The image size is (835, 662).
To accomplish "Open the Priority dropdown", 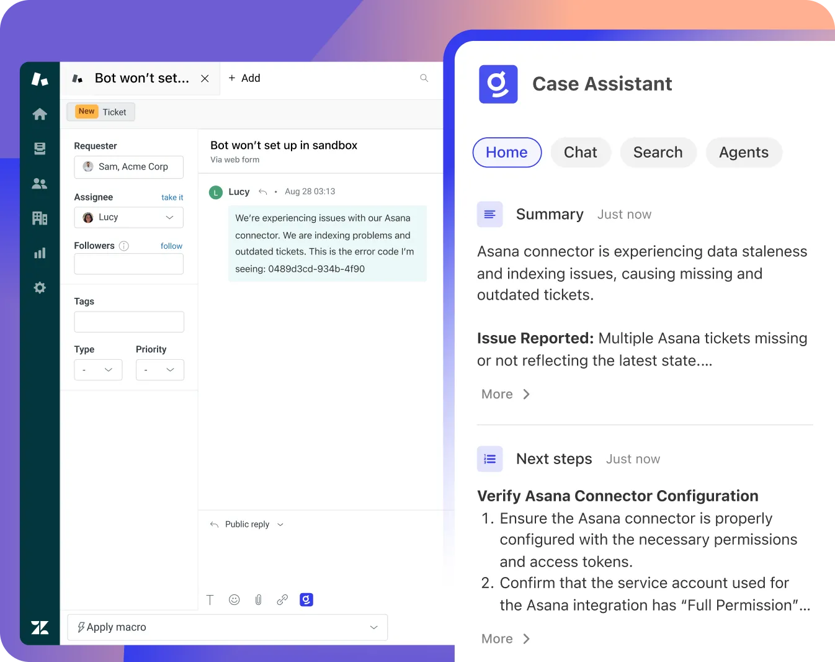I will click(x=160, y=370).
